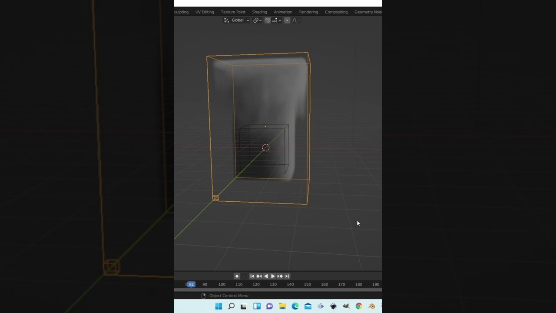Open the proportional editing falloff dropdown

[295, 20]
